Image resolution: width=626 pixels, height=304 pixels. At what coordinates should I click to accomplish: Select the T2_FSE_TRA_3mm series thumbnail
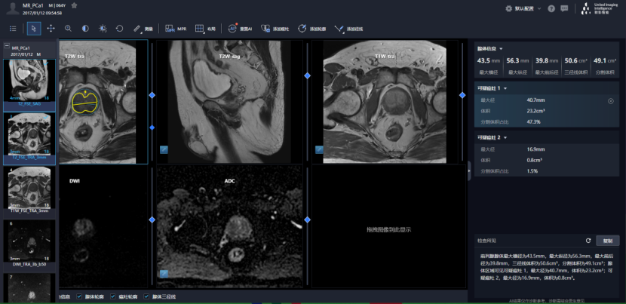click(29, 139)
